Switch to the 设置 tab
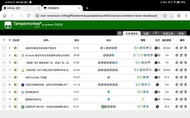The image size is (190, 118). 146,33
